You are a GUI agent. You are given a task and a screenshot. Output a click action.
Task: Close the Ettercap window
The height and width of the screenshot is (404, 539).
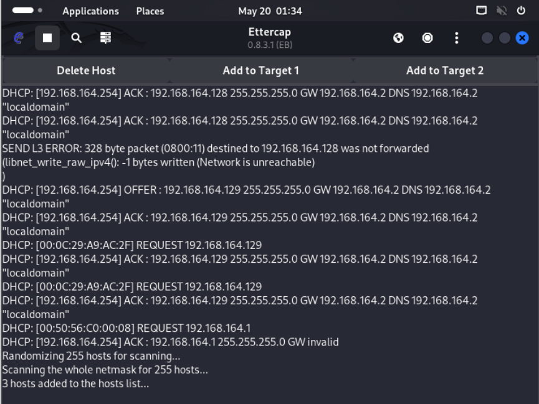point(522,38)
